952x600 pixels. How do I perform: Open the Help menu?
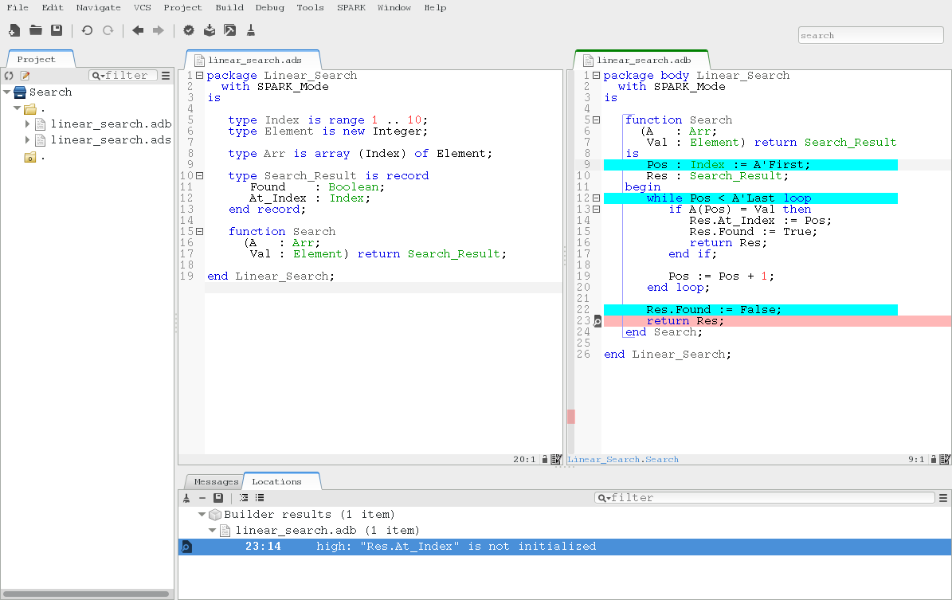pos(435,7)
